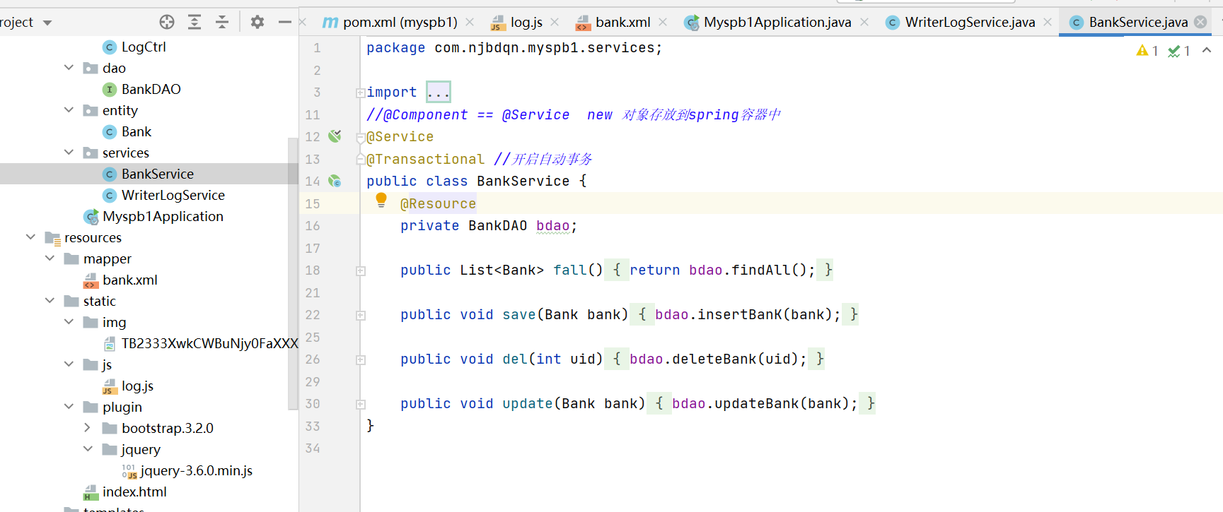Collapse the resources folder
1223x512 pixels.
point(30,237)
